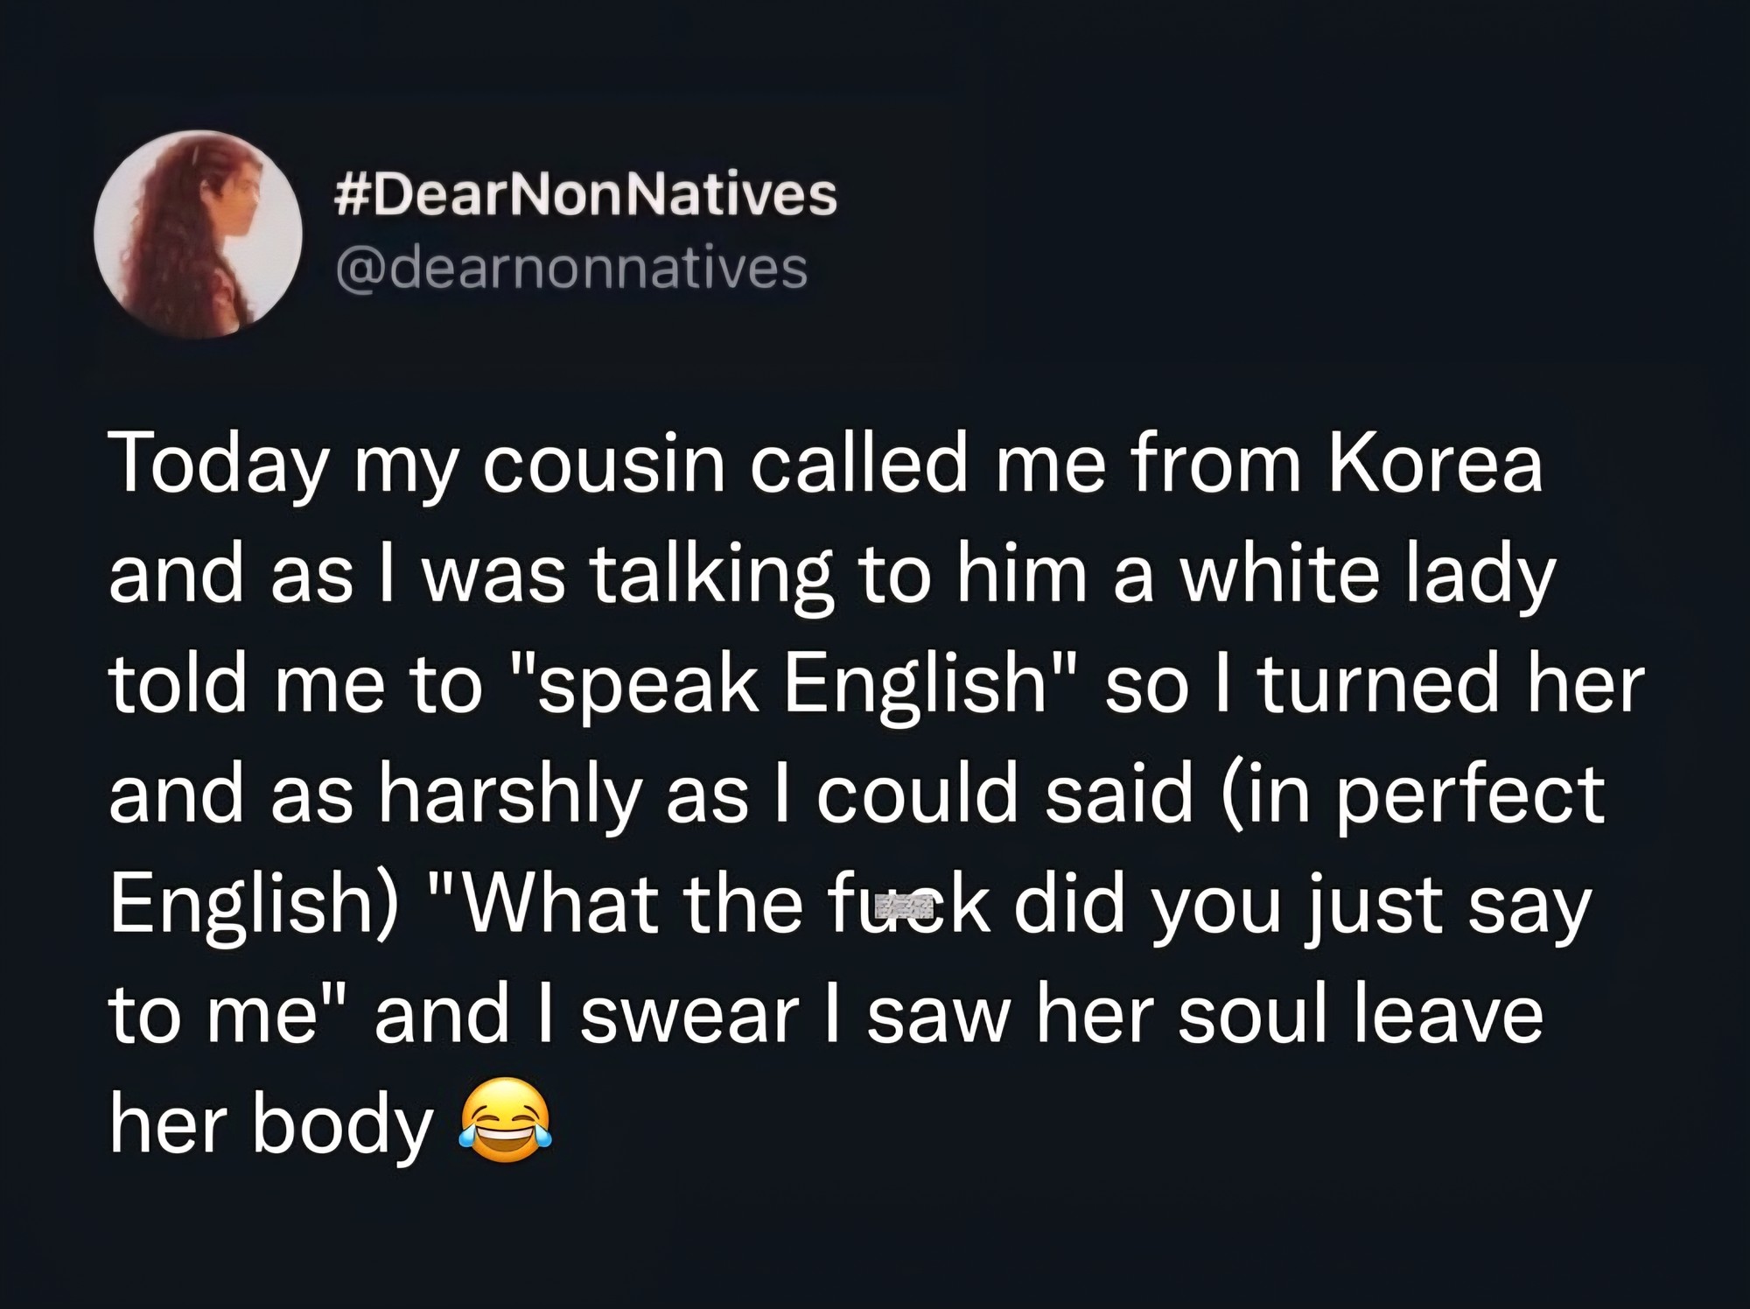Click the profile avatar picture
The image size is (1750, 1309).
pos(198,234)
